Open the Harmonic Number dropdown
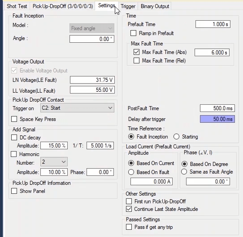 tap(54, 162)
